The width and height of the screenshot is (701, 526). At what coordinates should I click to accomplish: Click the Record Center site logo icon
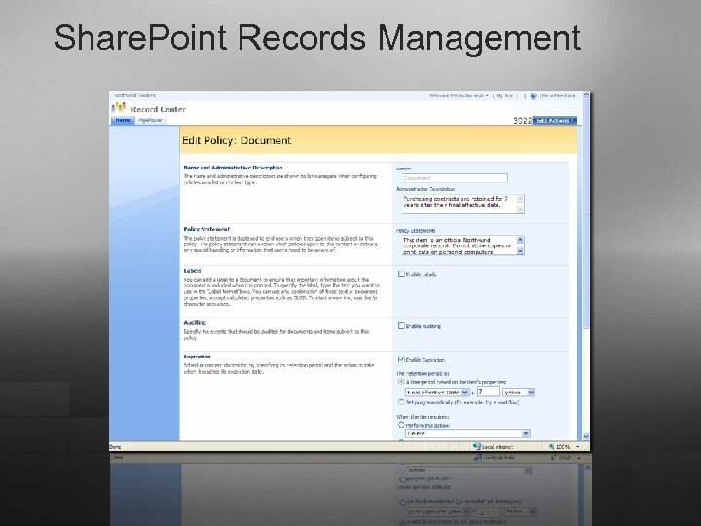(119, 108)
